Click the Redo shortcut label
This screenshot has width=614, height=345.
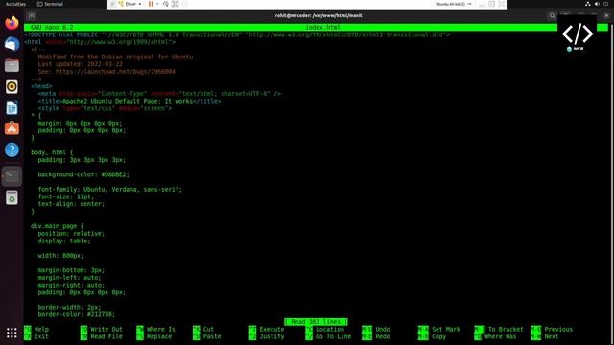pyautogui.click(x=383, y=336)
